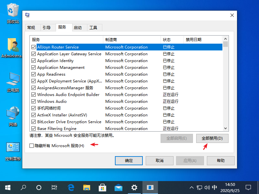This screenshot has width=259, height=194.
Task: Collapse the system tray hidden icons arrow
Action: 192,188
